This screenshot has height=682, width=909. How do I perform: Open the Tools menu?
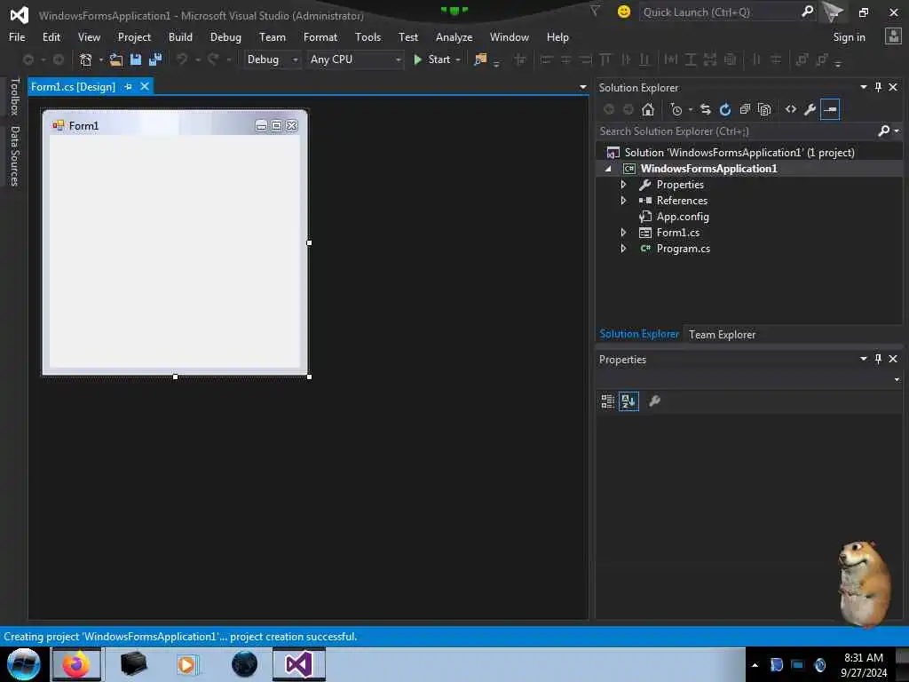[368, 37]
